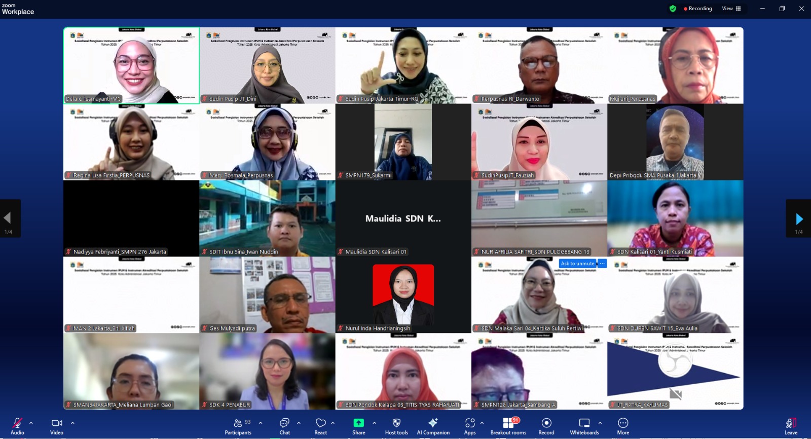Click the Record button
Viewport: 811px width, 439px height.
tap(546, 426)
